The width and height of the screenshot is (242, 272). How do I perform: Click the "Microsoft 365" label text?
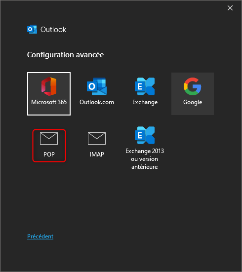(x=49, y=102)
